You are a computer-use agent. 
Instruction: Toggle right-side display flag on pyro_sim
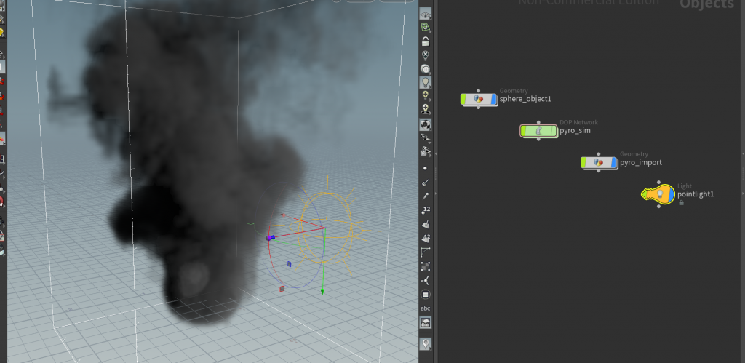click(x=554, y=131)
